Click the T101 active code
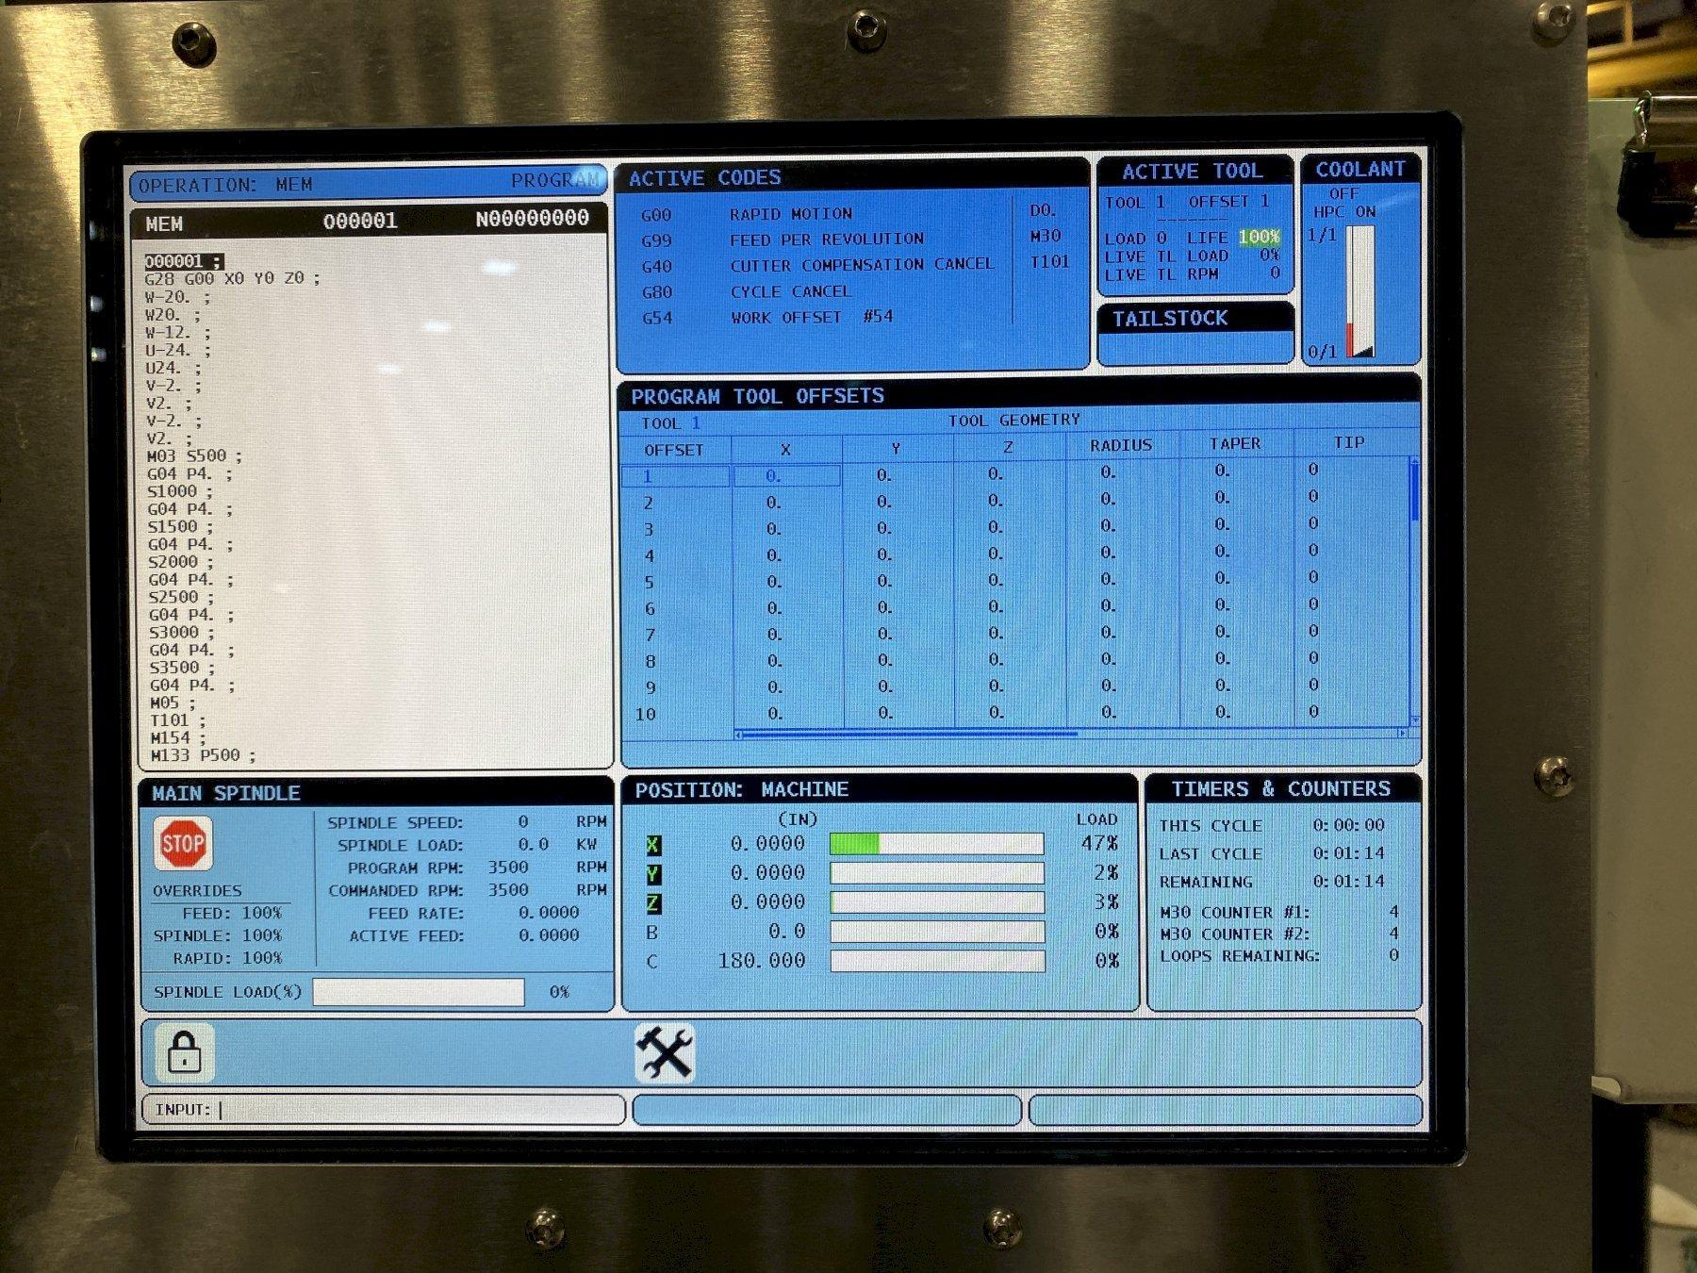The width and height of the screenshot is (1697, 1273). coord(1049,261)
